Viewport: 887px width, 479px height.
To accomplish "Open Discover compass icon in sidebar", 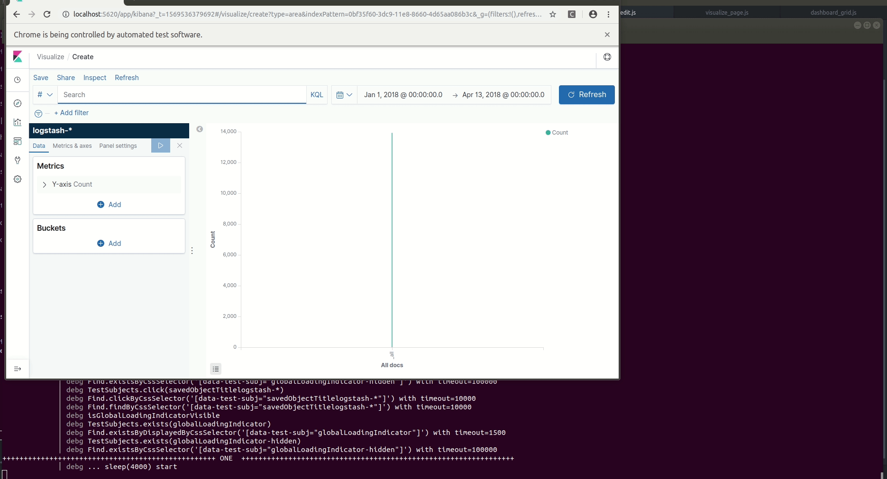I will coord(18,103).
